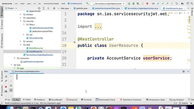Stop the application with red square in top toolbar
Viewport: 194px width, 109px height.
tap(147, 4)
